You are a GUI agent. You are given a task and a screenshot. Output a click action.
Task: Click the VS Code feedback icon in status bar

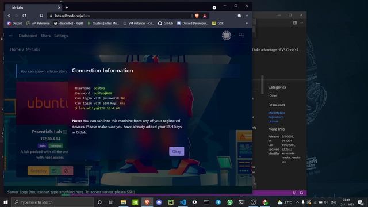click(x=294, y=193)
